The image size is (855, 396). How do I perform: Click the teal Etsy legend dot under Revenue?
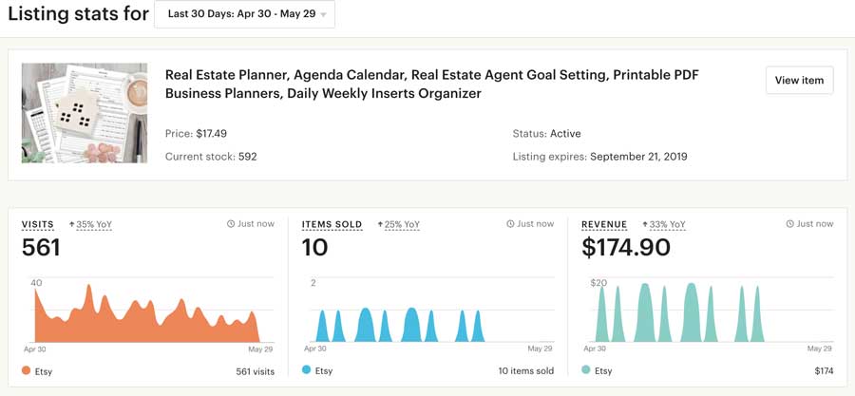(x=586, y=369)
